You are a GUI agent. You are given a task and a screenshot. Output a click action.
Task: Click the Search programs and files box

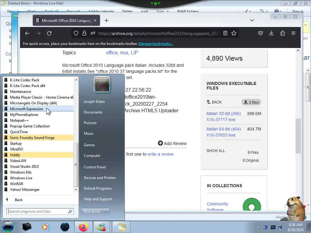tap(40, 211)
